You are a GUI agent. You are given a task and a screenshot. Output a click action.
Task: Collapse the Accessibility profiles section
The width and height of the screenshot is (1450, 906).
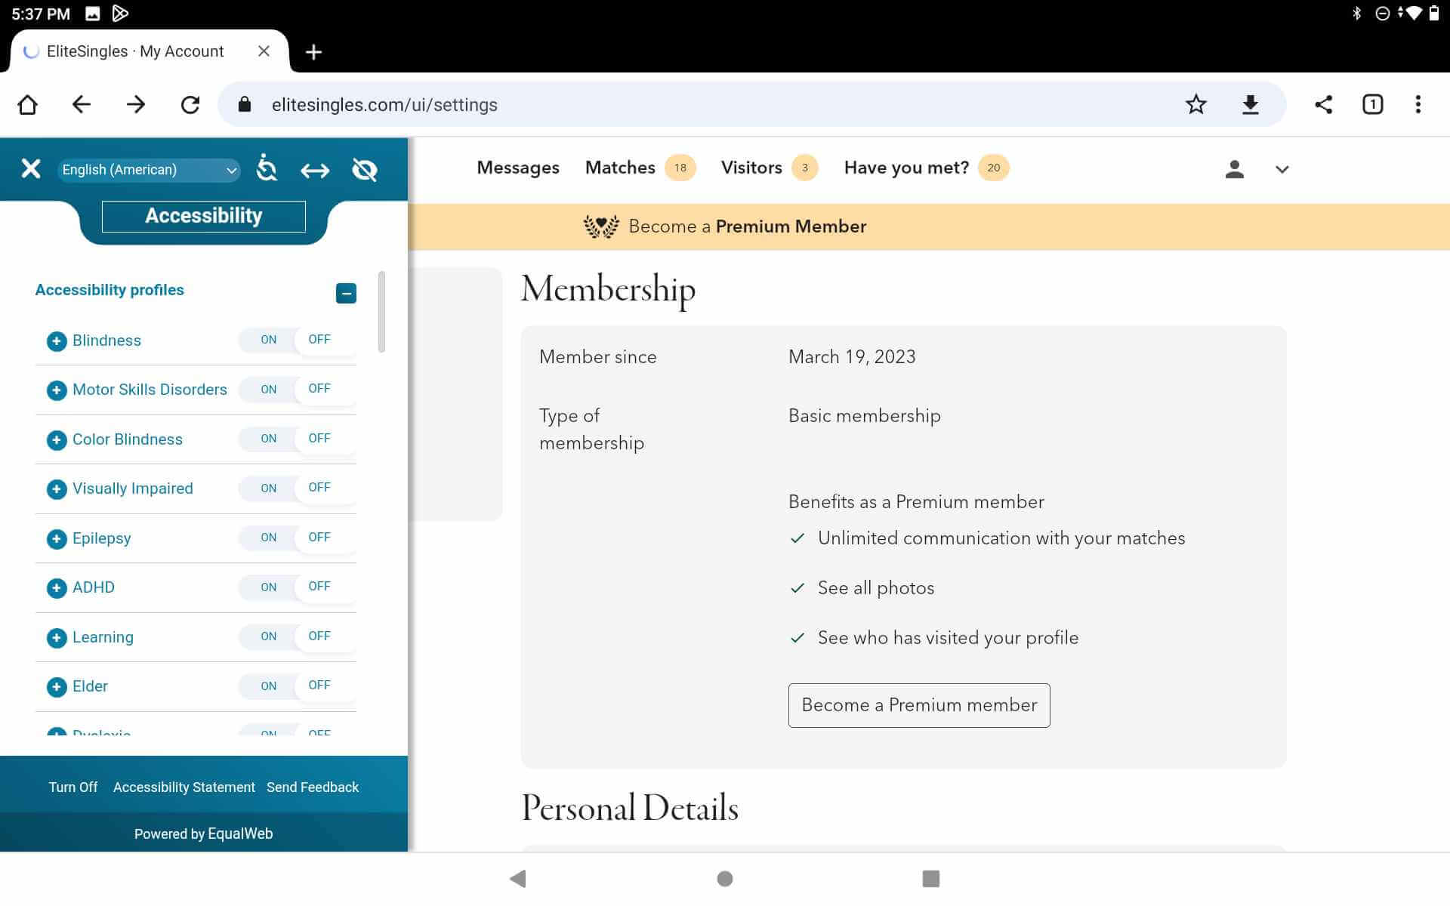coord(346,293)
